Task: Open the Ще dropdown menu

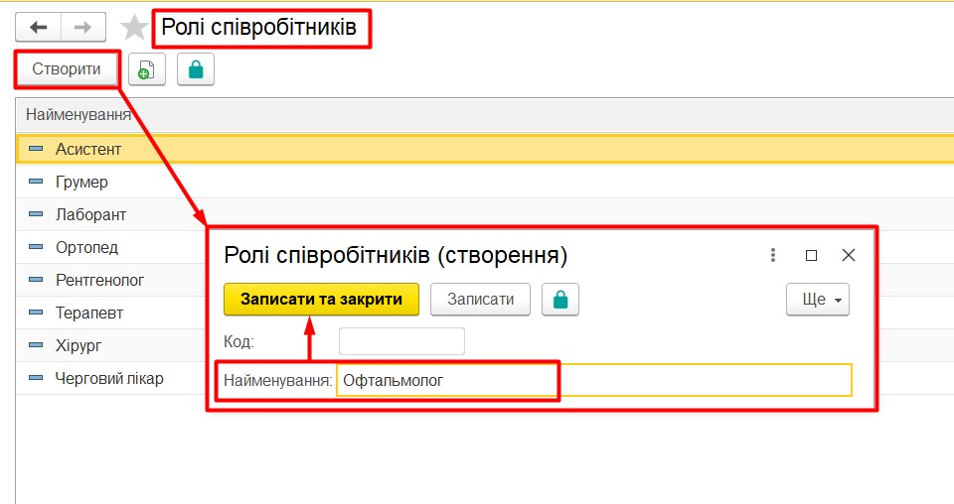Action: pyautogui.click(x=817, y=300)
